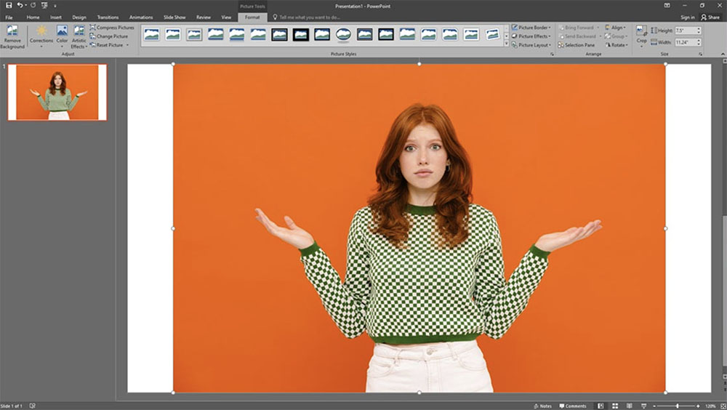The width and height of the screenshot is (727, 410).
Task: Click the zoom slider in status bar
Action: point(678,406)
